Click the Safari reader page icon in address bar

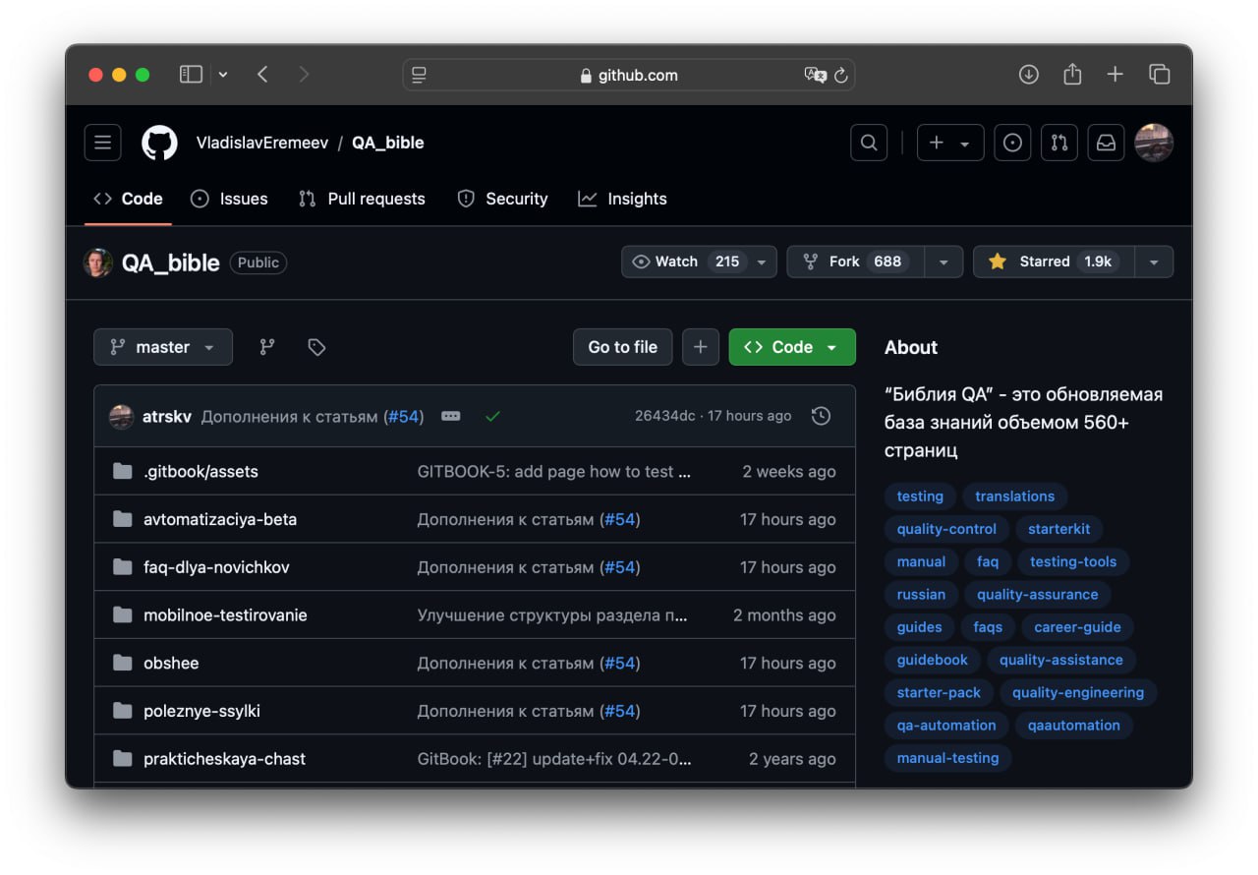coord(420,75)
